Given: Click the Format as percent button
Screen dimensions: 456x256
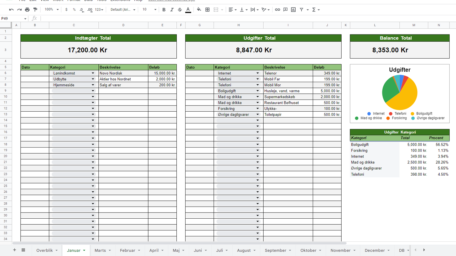Looking at the screenshot, I should pos(74,10).
